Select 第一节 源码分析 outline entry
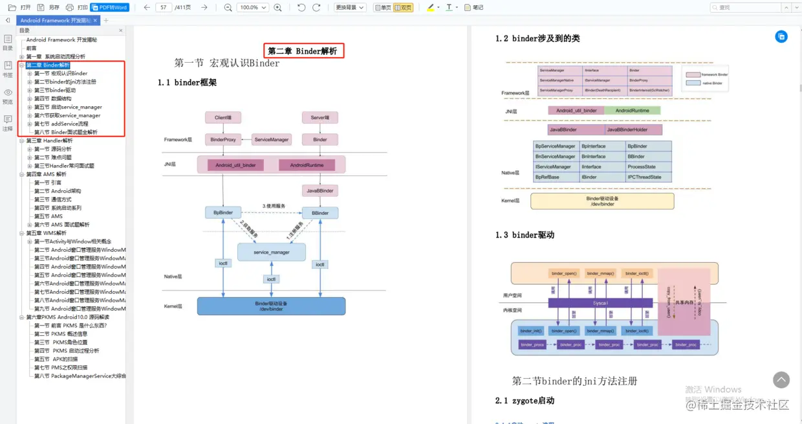The width and height of the screenshot is (802, 424). [x=52, y=150]
